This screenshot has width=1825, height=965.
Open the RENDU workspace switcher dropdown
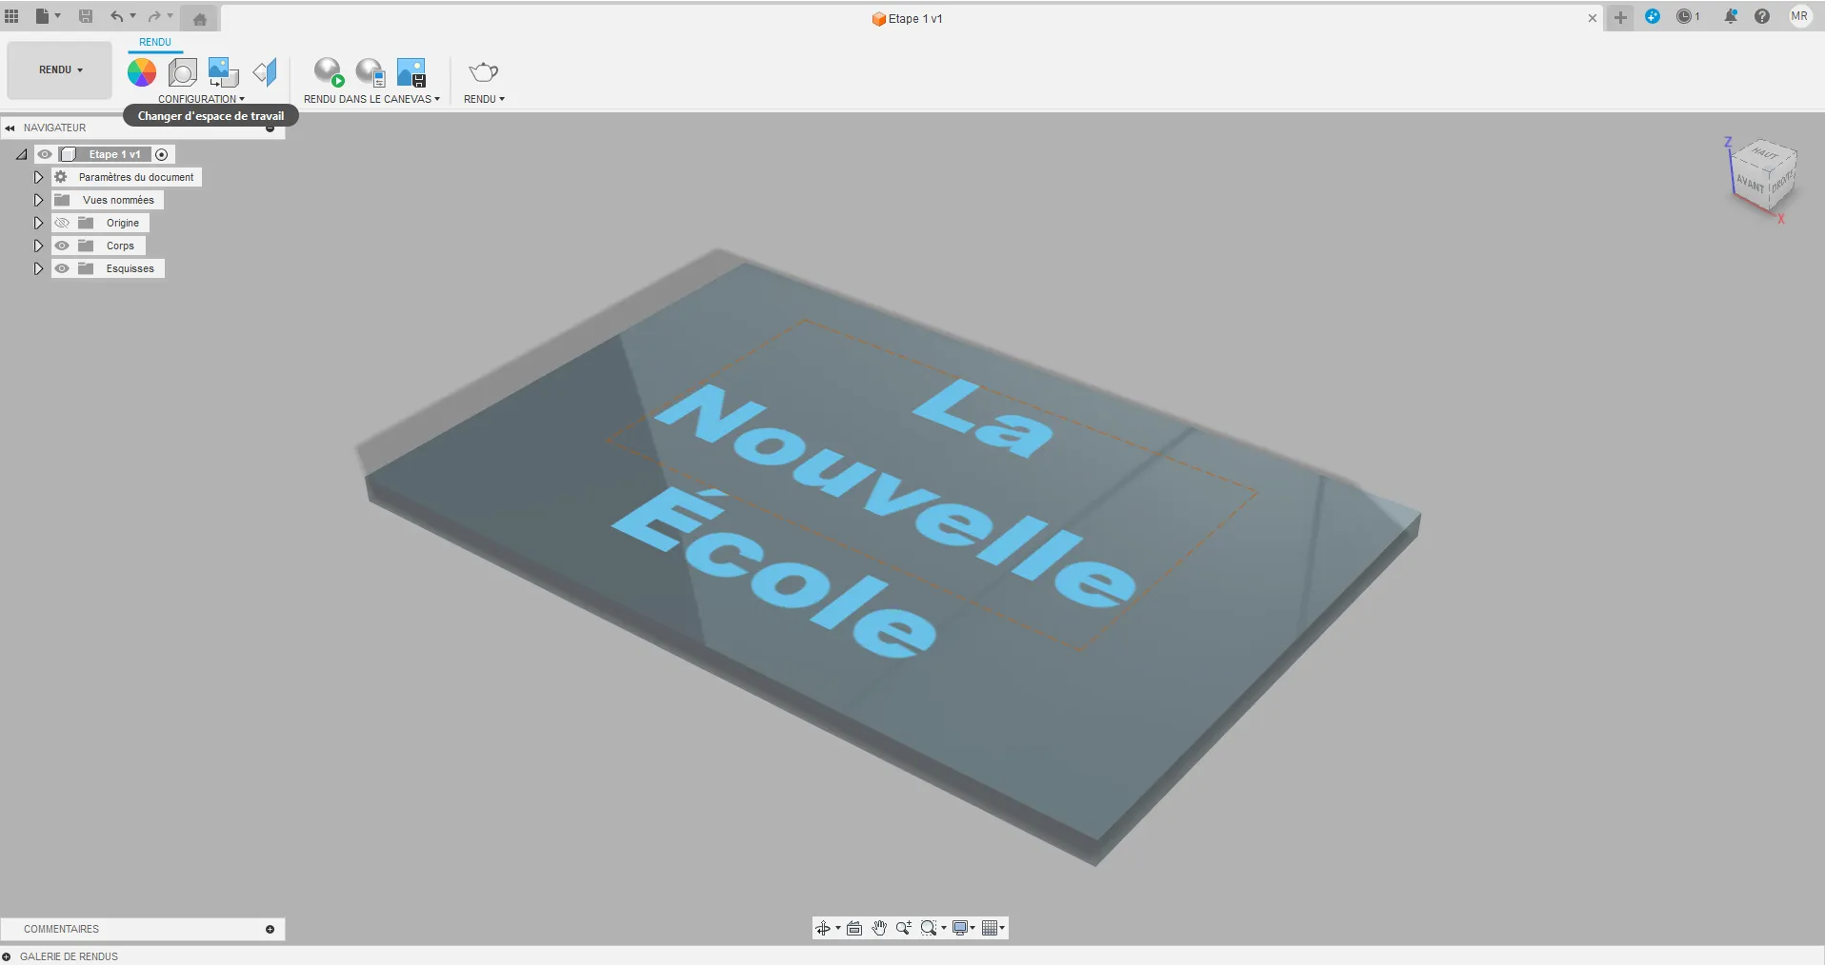point(60,70)
